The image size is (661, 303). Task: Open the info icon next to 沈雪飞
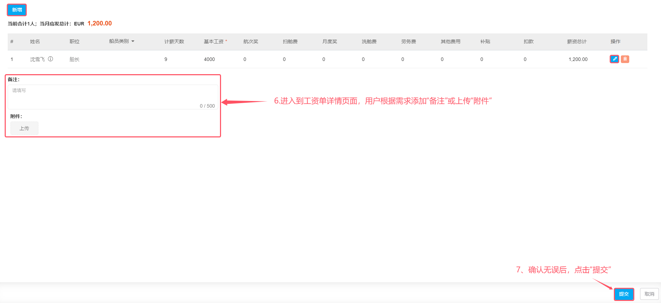[51, 59]
